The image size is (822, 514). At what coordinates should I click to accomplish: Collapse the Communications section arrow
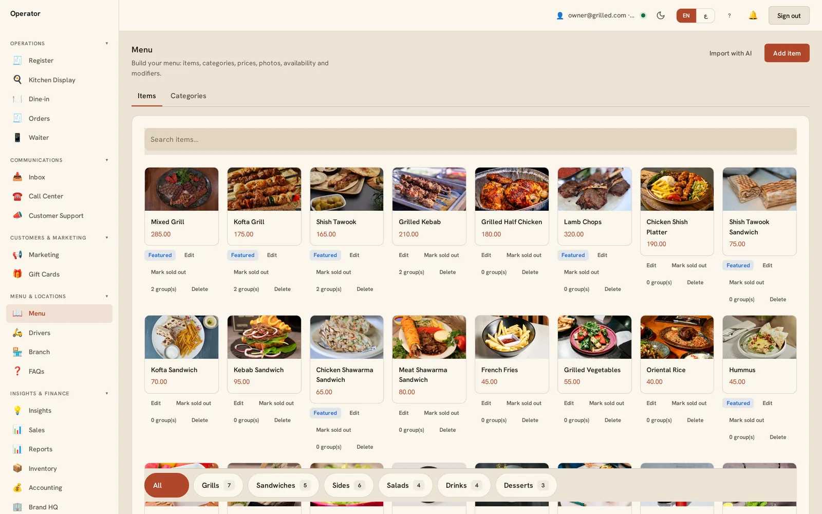pyautogui.click(x=107, y=160)
